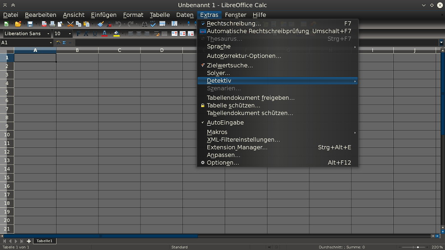
Task: Open Extension Manager... entry
Action: (x=278, y=147)
